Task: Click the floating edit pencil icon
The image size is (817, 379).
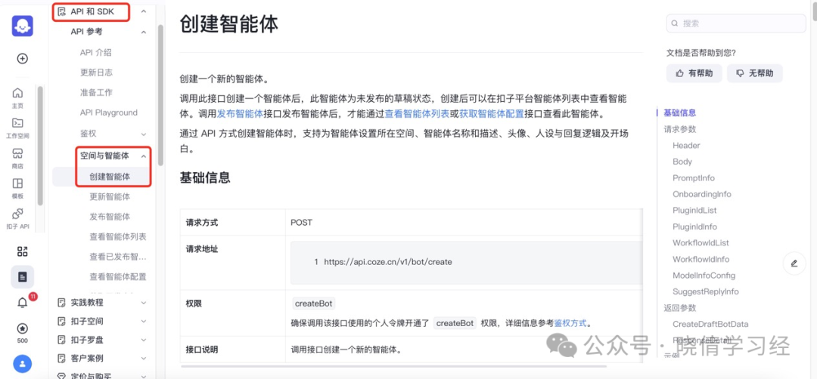Action: click(794, 263)
